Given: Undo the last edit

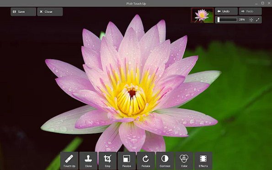Looking at the screenshot, I should (226, 11).
